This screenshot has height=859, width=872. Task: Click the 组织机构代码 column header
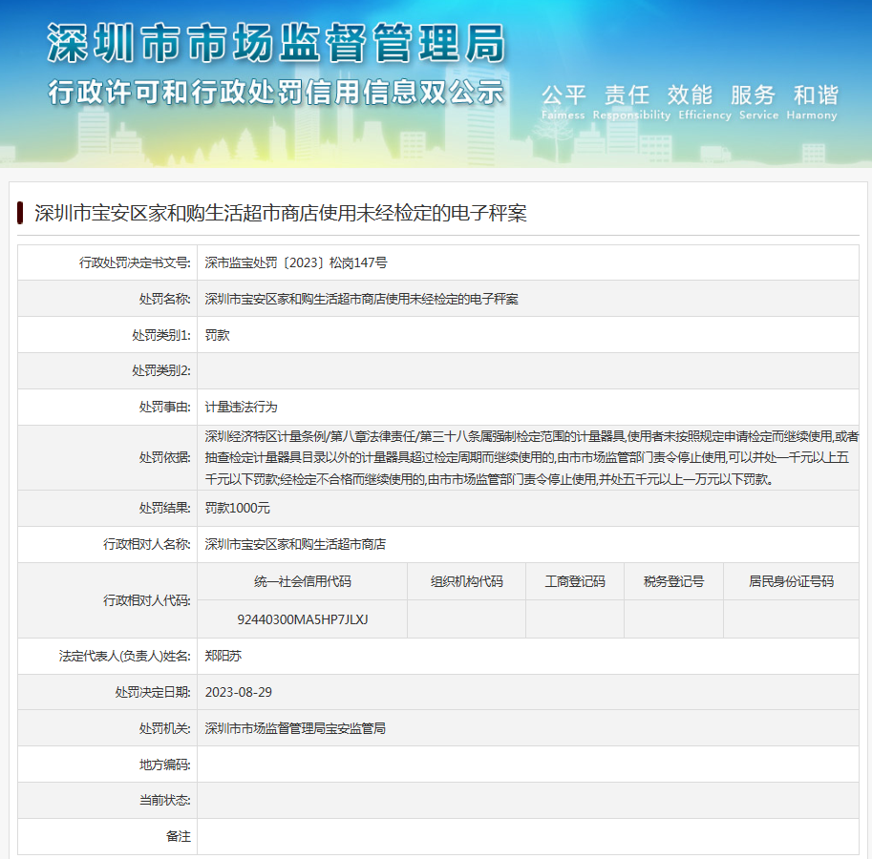tap(467, 582)
